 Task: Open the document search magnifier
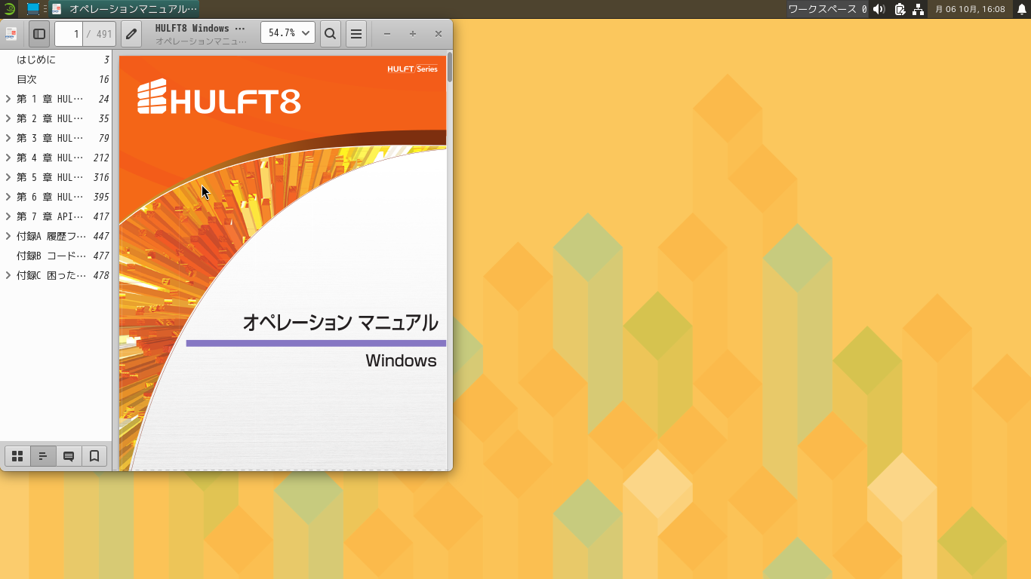pyautogui.click(x=330, y=33)
